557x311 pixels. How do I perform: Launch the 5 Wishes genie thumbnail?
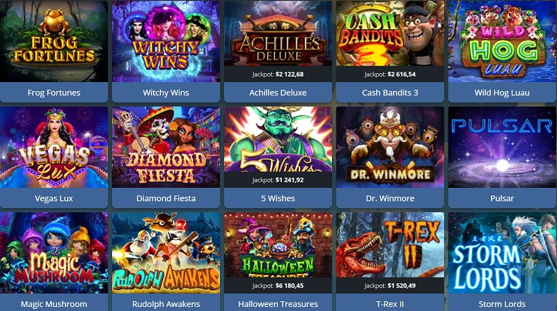pos(278,139)
